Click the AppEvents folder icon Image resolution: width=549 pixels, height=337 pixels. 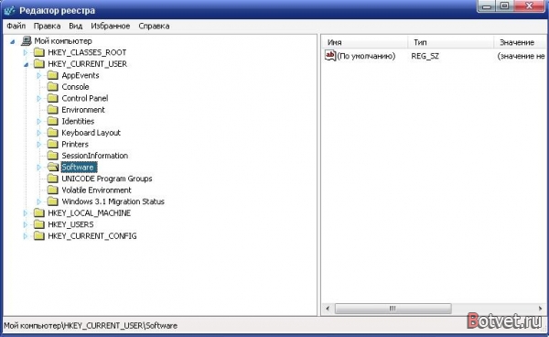52,75
